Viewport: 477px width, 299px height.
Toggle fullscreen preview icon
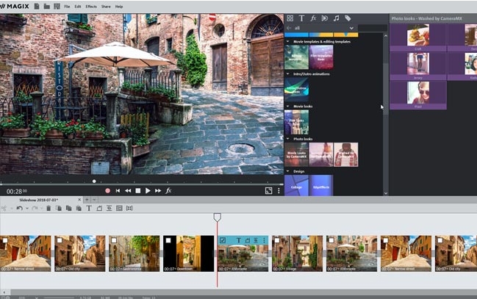(268, 191)
